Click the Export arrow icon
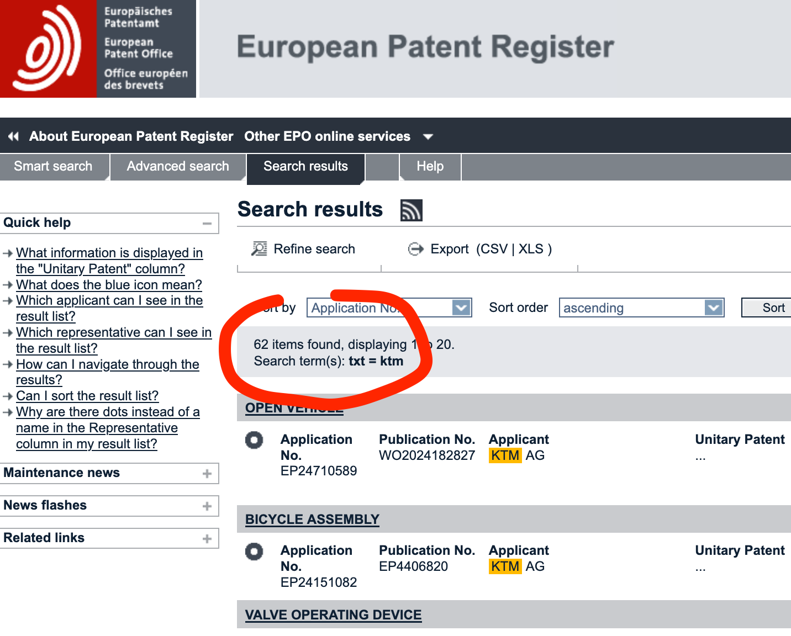Screen dimensions: 791x636 [x=415, y=250]
